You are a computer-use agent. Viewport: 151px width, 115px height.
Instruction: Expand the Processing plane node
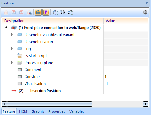click(x=12, y=63)
